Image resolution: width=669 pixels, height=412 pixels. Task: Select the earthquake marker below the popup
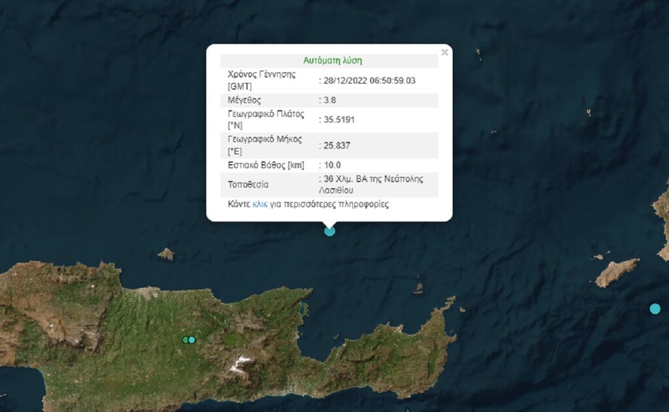(x=329, y=231)
